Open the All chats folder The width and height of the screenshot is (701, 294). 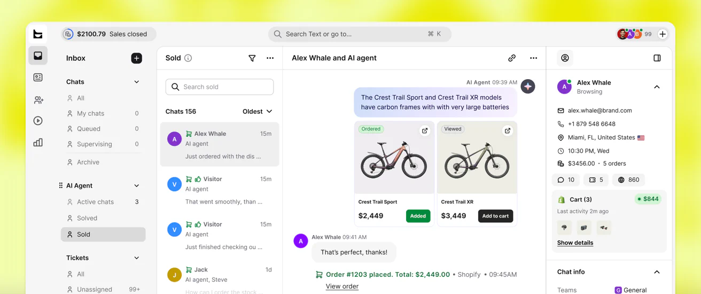[x=103, y=98]
